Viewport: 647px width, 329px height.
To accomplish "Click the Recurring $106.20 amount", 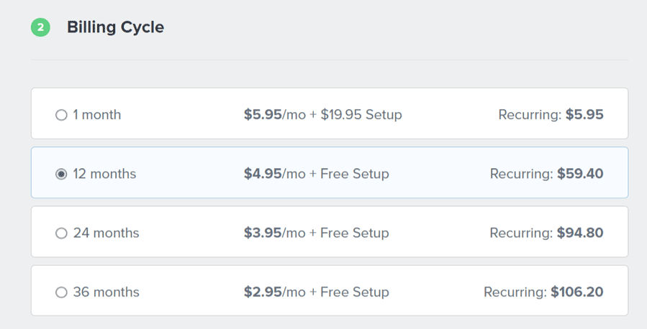I will 577,292.
